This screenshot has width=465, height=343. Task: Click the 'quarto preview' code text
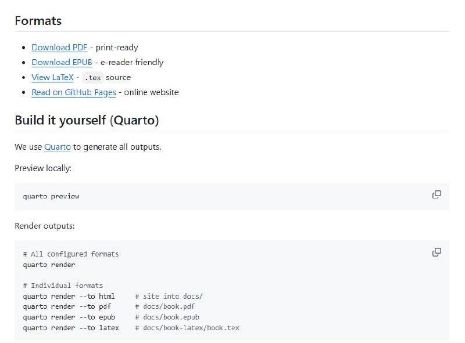point(51,196)
